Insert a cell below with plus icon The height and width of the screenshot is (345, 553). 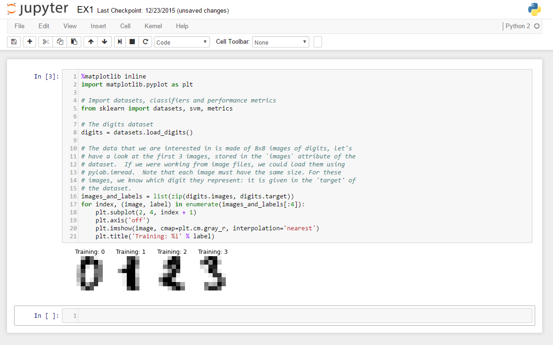click(x=30, y=42)
